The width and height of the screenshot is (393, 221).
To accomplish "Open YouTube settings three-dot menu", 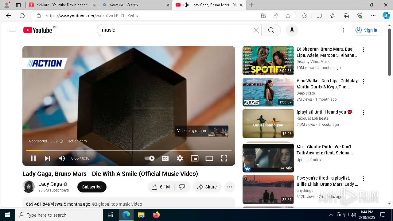I will pos(343,30).
